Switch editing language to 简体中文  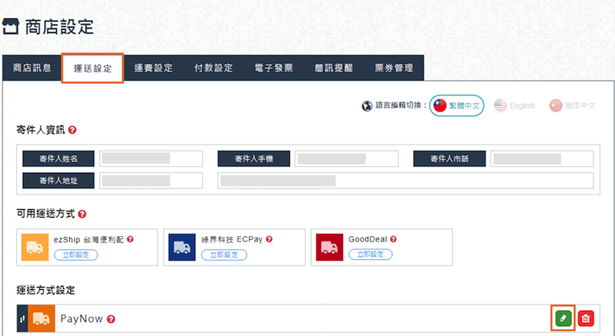573,106
